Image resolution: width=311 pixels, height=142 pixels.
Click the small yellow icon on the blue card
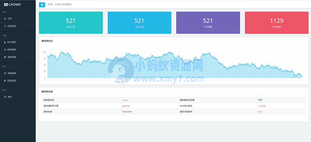169,30
